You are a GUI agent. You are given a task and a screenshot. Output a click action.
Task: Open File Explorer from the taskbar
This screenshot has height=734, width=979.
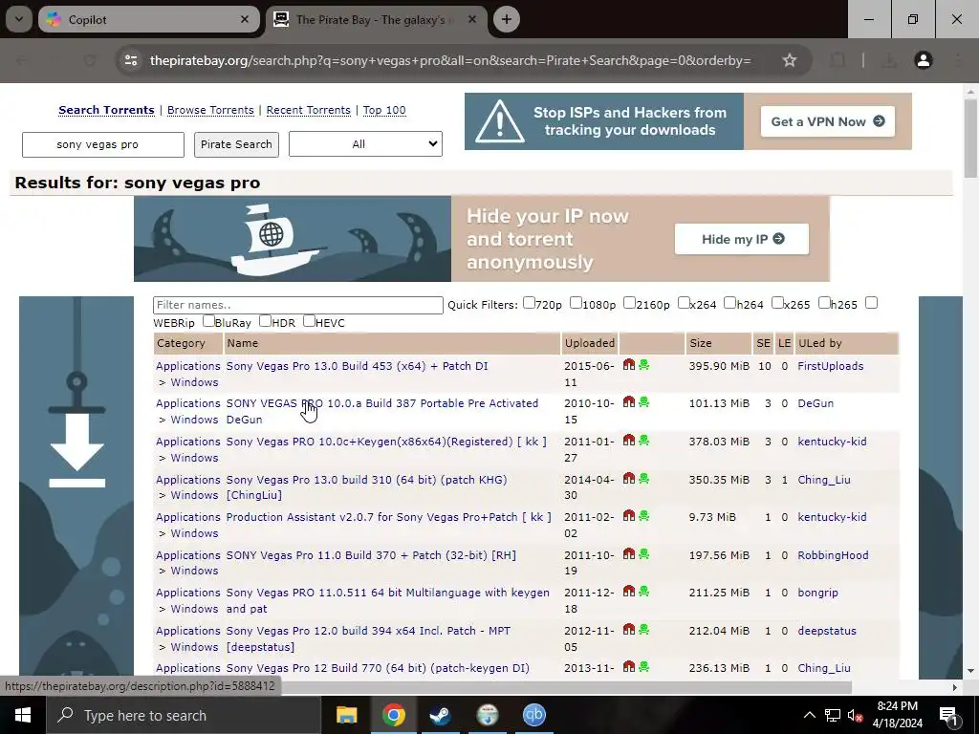coord(346,715)
